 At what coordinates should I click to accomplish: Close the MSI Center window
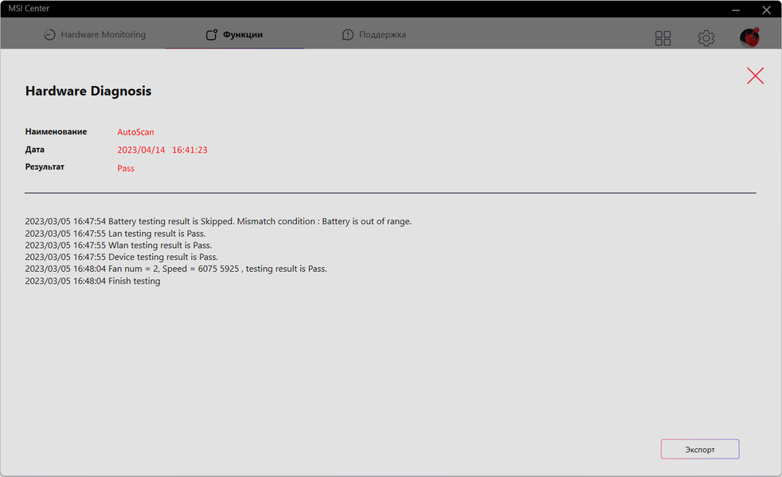pyautogui.click(x=767, y=10)
